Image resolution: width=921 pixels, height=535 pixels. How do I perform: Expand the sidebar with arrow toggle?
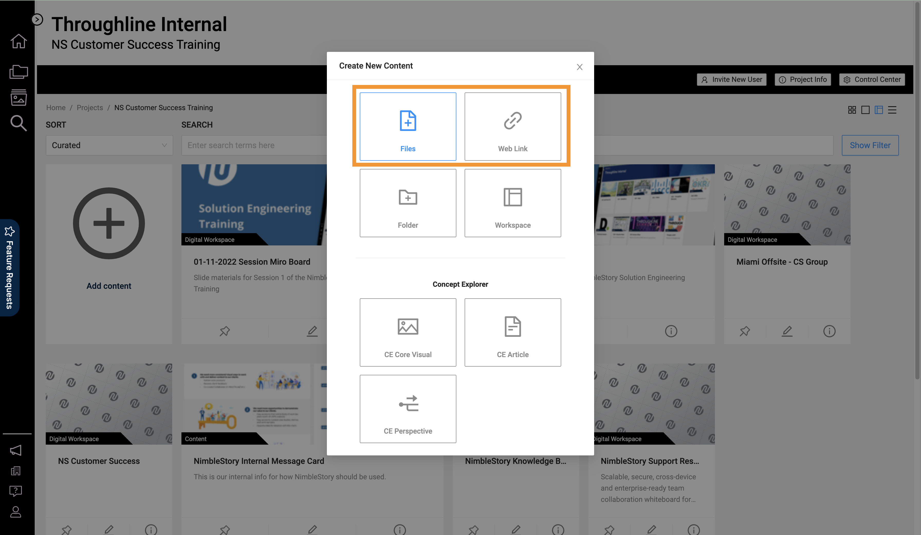click(x=37, y=19)
